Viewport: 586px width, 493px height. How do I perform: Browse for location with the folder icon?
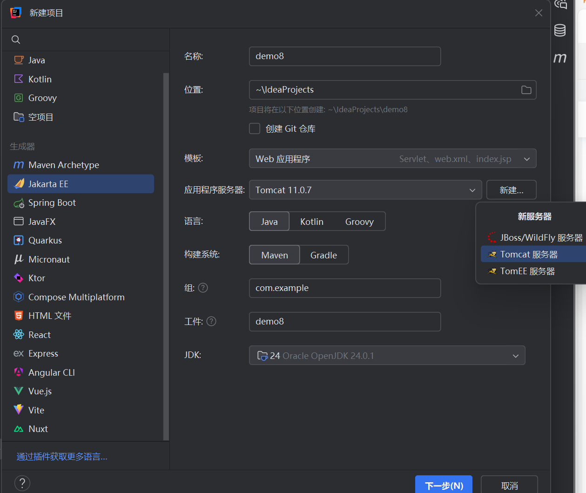coord(526,90)
